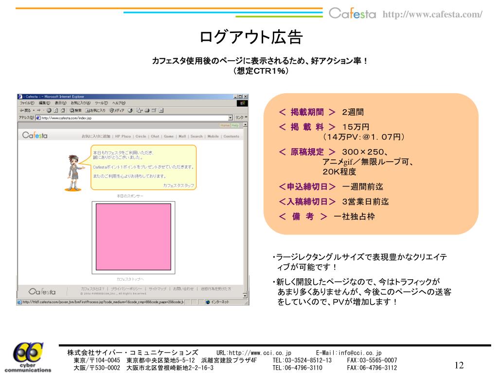Click the カフェスタトップへ link
The height and width of the screenshot is (373, 498).
(x=130, y=279)
